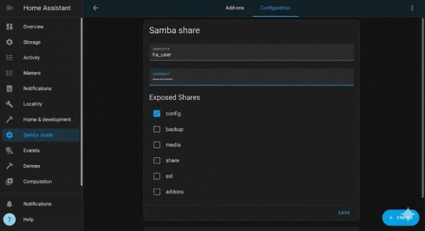The image size is (425, 231).
Task: Uncheck the config share checkbox
Action: tap(157, 114)
